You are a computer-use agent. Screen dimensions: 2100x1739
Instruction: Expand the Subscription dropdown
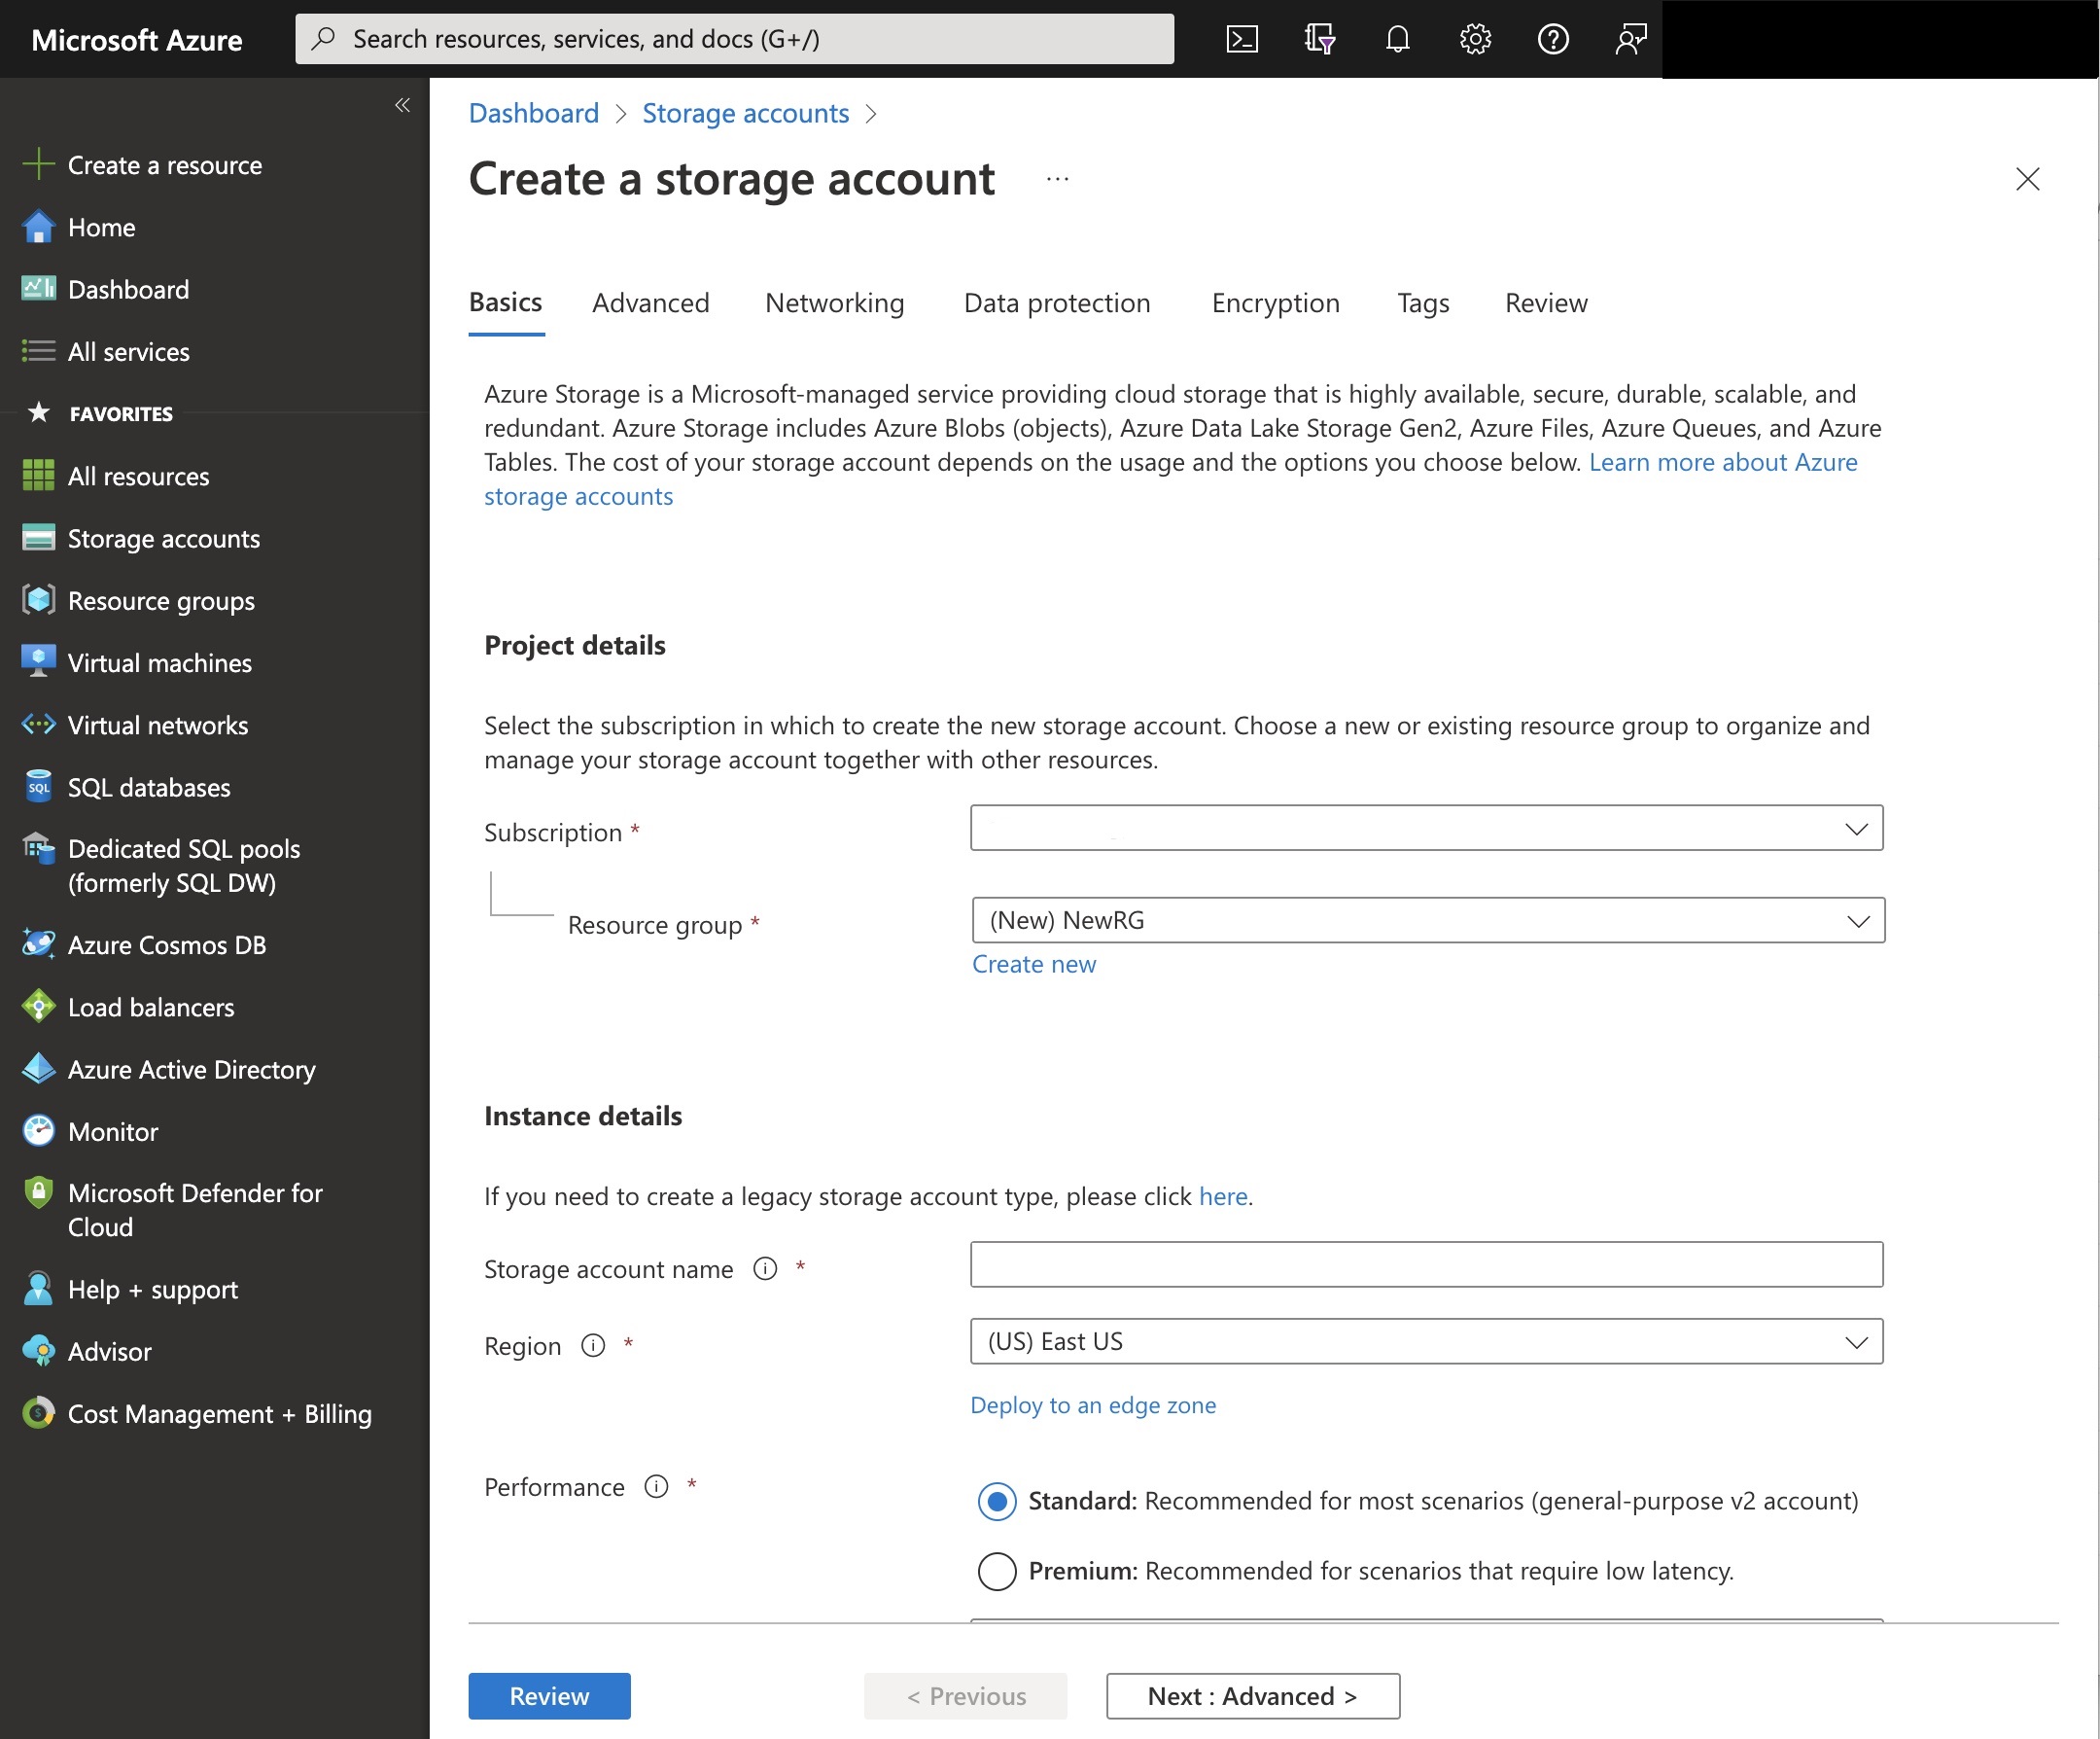point(1426,829)
